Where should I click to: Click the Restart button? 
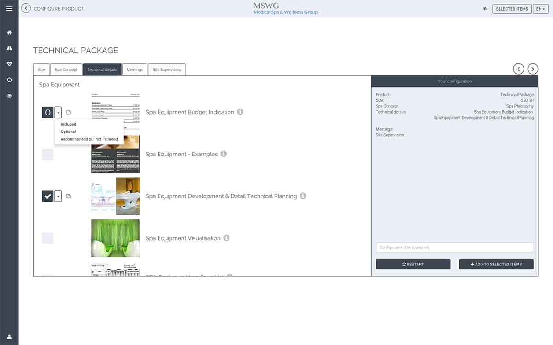[413, 264]
